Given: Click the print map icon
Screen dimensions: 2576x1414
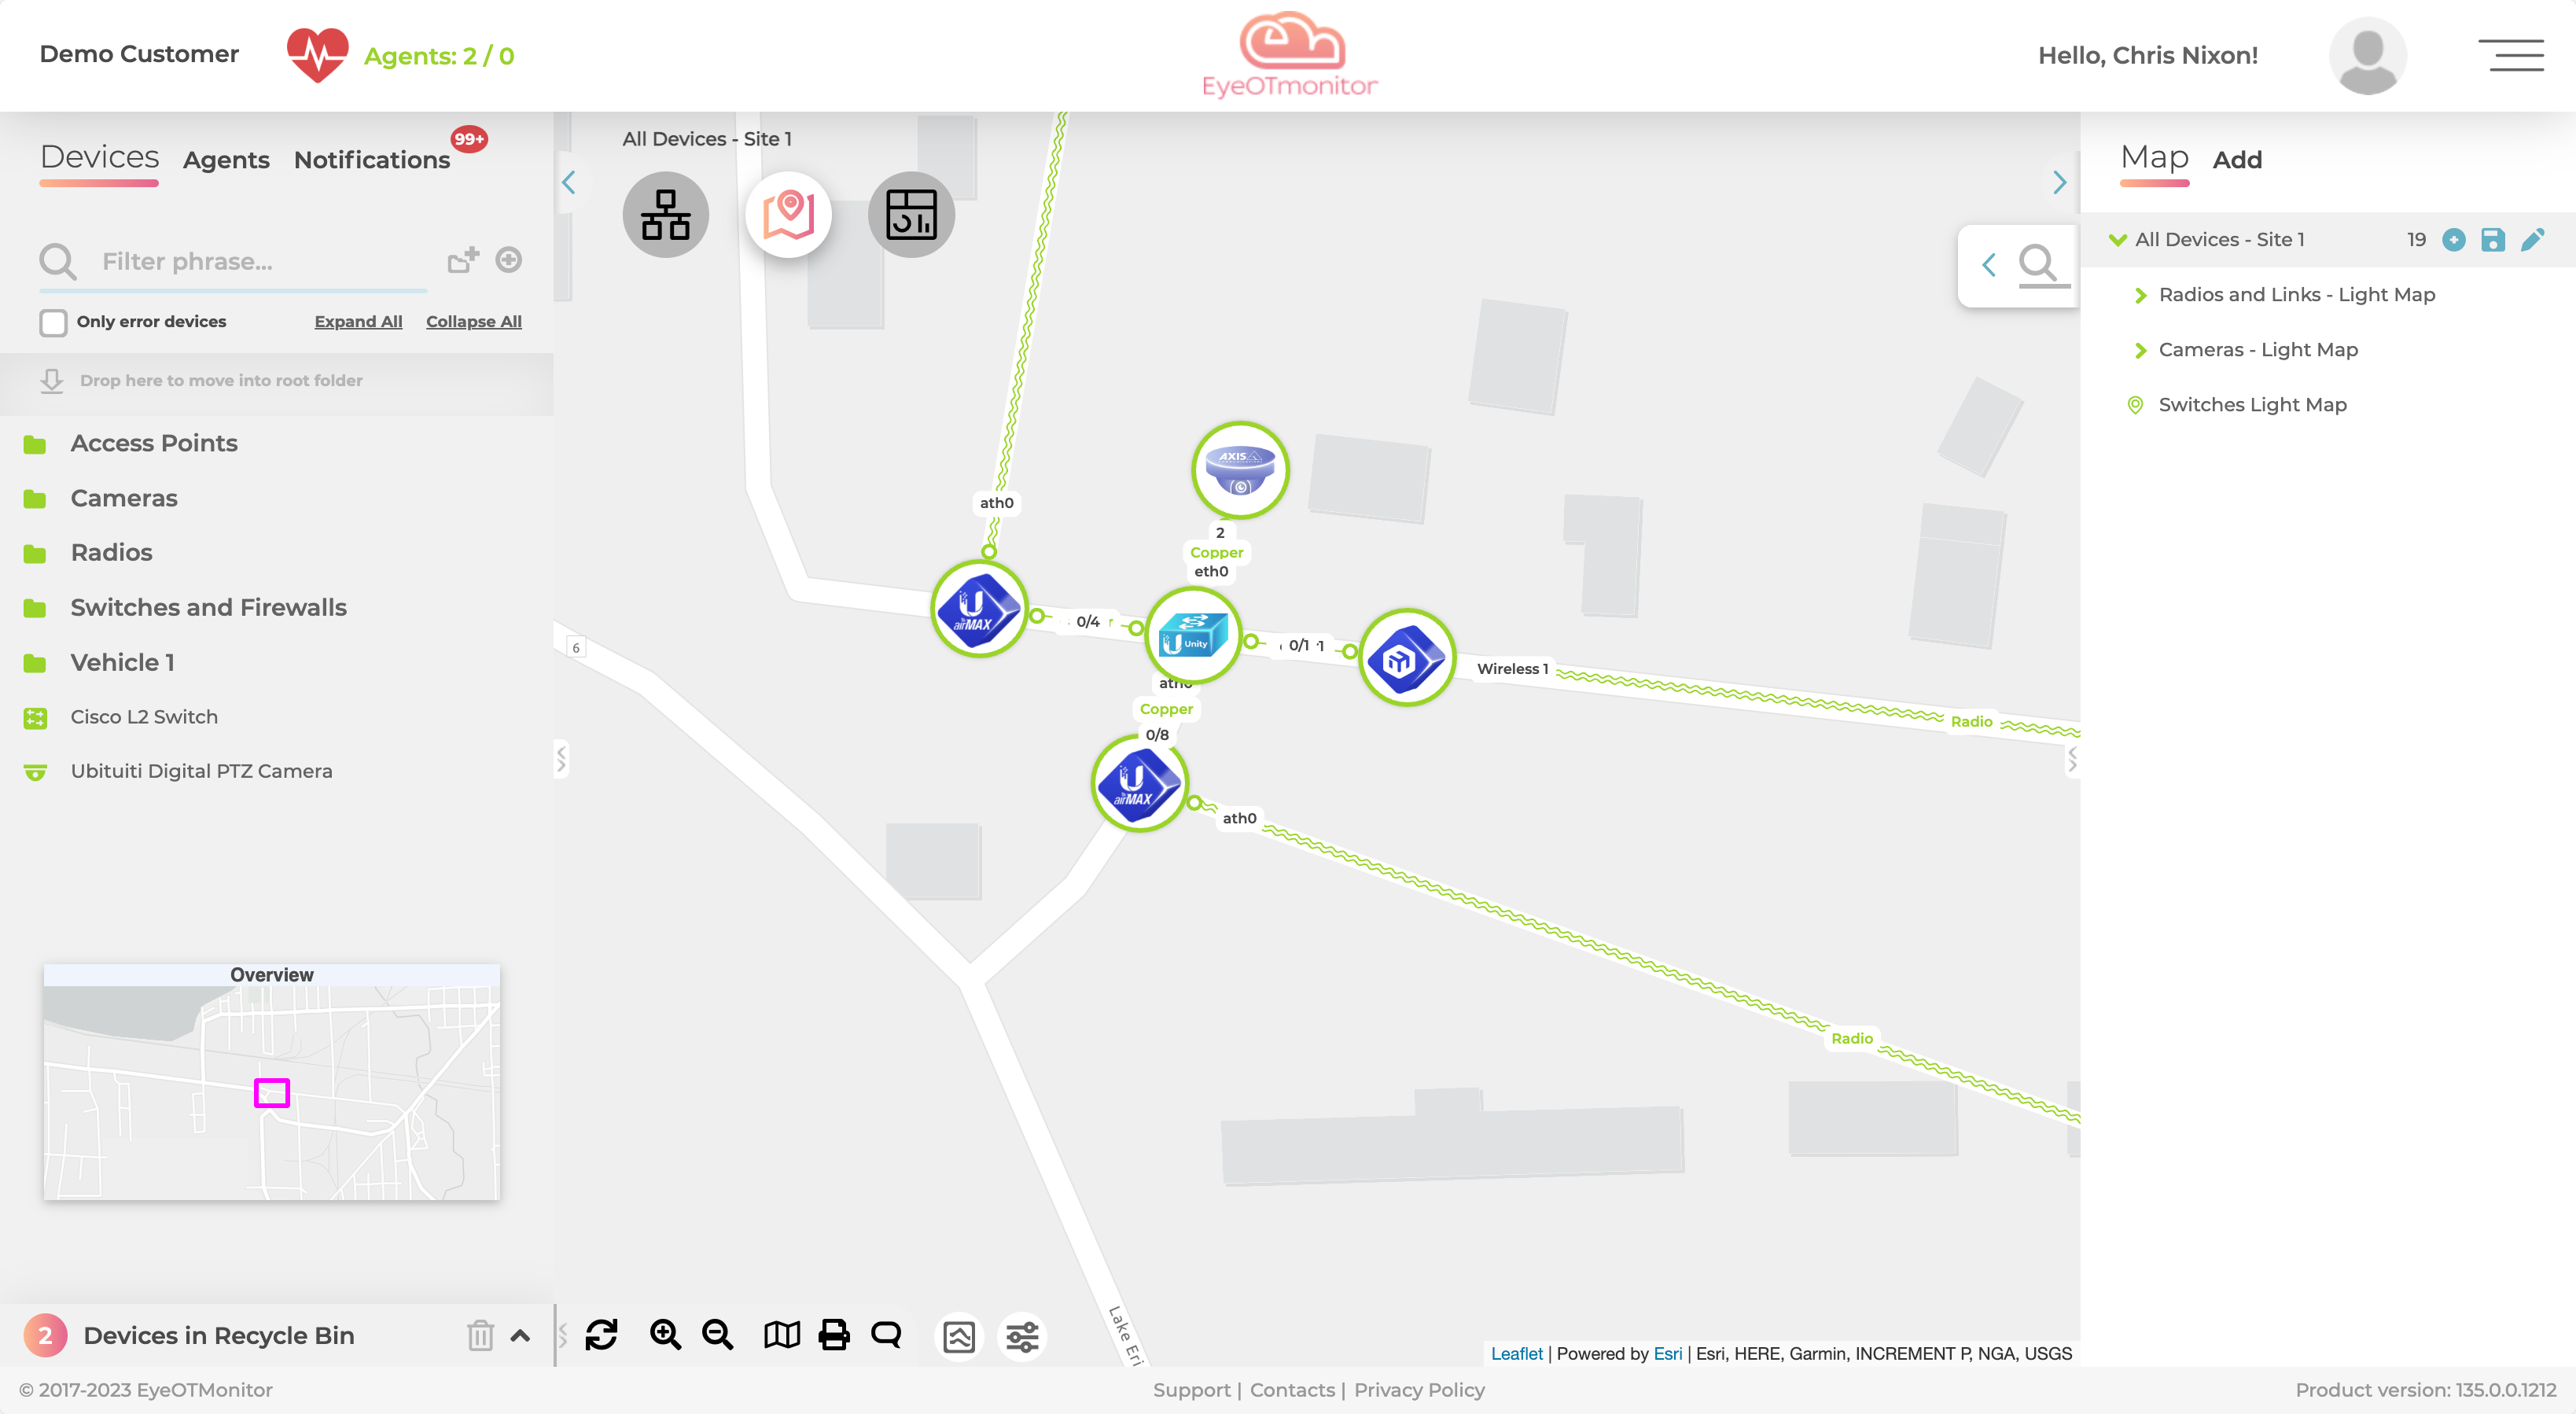Looking at the screenshot, I should click(x=833, y=1335).
